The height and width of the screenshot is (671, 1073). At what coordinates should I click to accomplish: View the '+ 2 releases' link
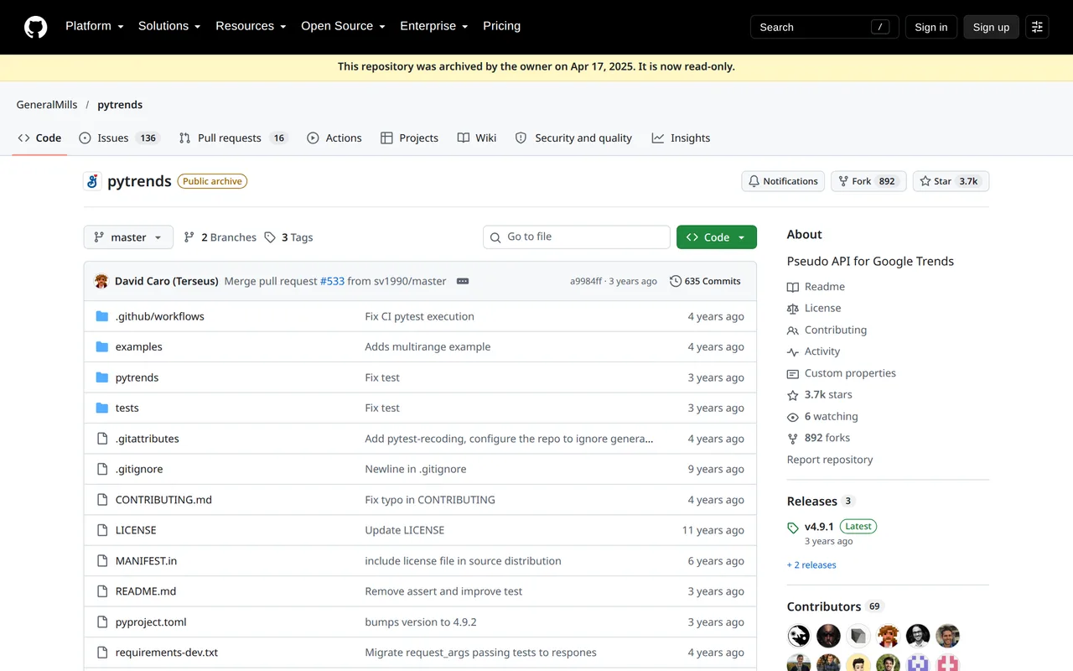coord(811,565)
